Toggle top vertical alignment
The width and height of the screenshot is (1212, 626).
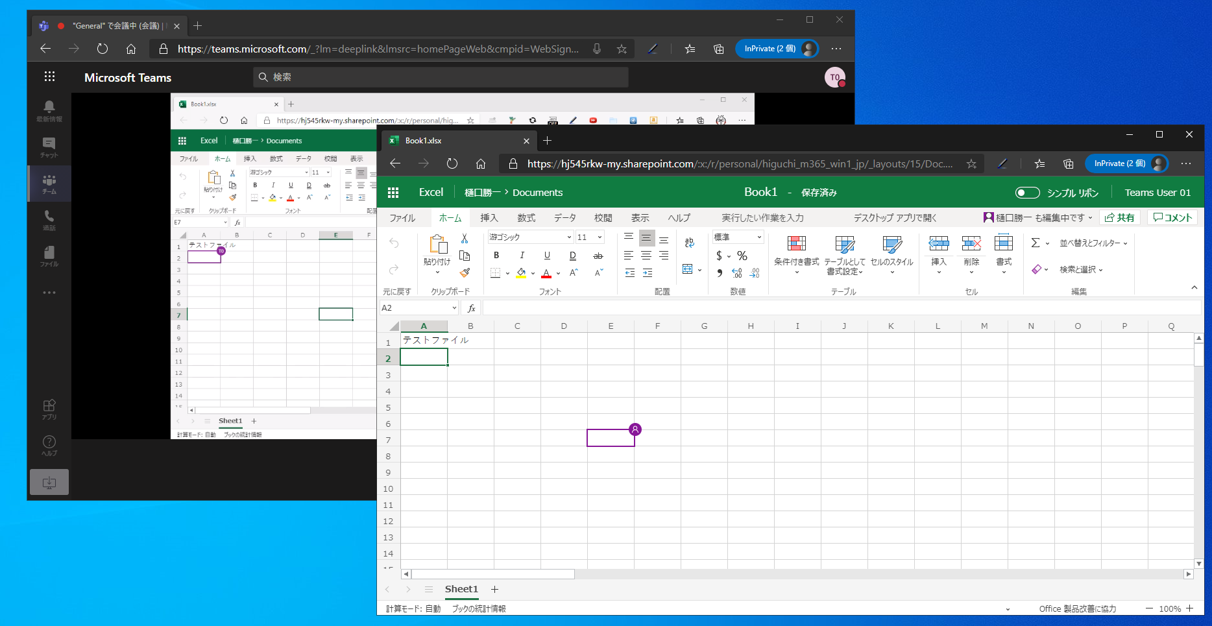[629, 237]
